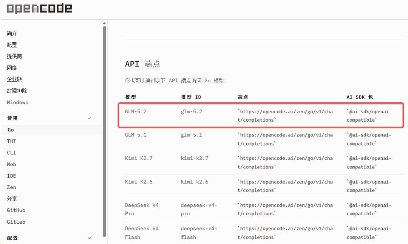Click the 模型 ID column header
Screen dimensions: 408x244
(191, 97)
